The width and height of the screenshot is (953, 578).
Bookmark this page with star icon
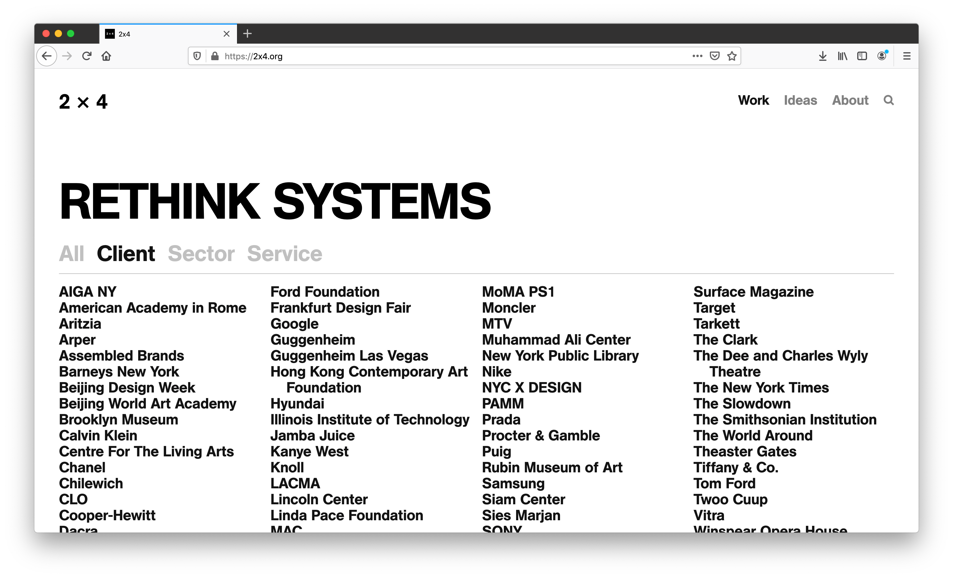click(732, 56)
